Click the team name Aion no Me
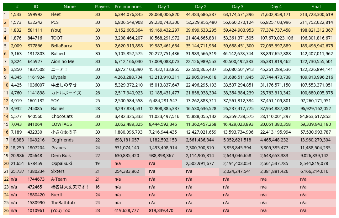The image size is (339, 218). coord(63,61)
